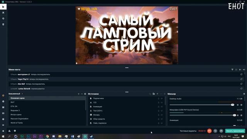The width and height of the screenshot is (247, 139).
Task: Replay the alert for Alex Bell
Action: [241, 84]
